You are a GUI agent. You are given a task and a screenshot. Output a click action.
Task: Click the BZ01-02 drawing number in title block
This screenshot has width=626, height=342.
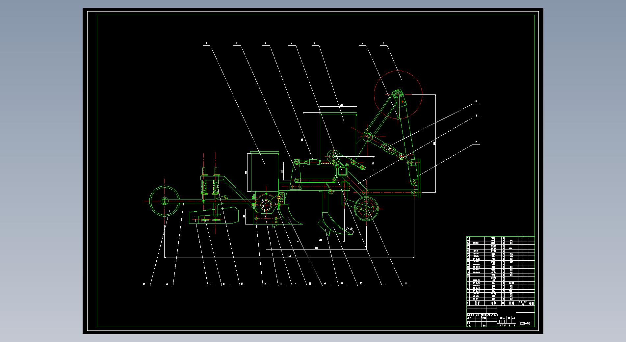[525, 323]
